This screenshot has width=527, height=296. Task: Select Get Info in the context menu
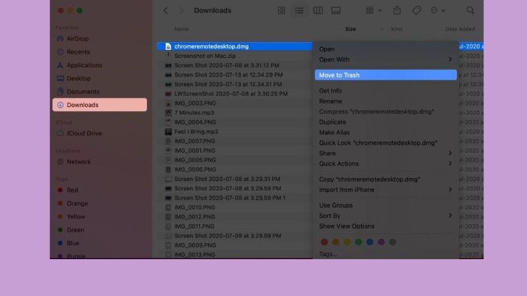pyautogui.click(x=330, y=91)
